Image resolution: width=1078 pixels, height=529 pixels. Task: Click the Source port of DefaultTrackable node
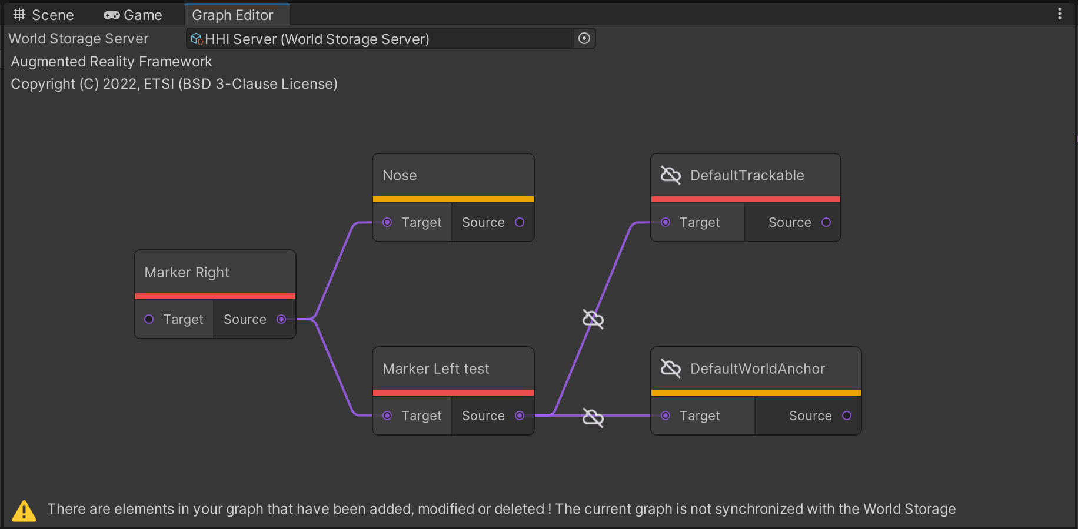click(826, 222)
